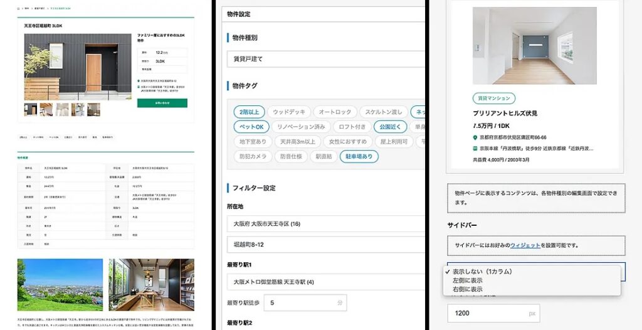The width and height of the screenshot is (642, 330).
Task: Toggle the リノベーション済み tag
Action: click(x=301, y=127)
